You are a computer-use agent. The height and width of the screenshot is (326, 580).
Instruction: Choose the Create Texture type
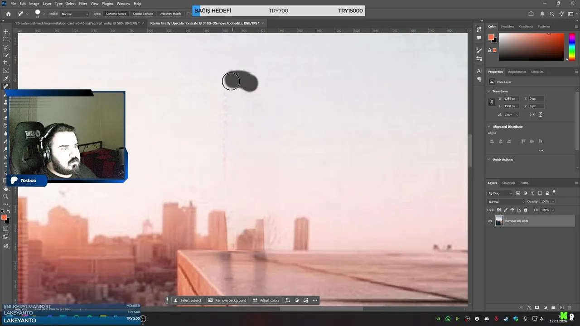coord(143,14)
